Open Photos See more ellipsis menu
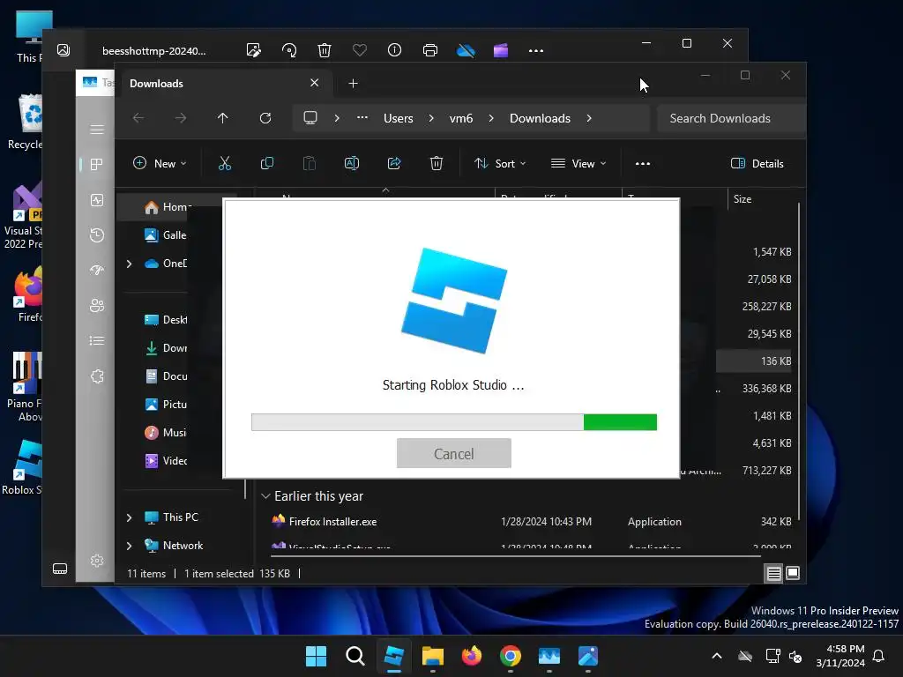 point(536,50)
